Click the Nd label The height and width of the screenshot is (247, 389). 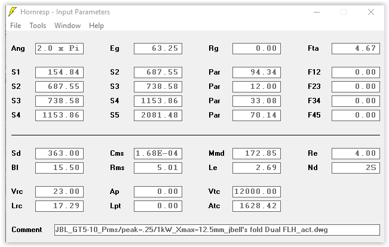click(x=313, y=168)
